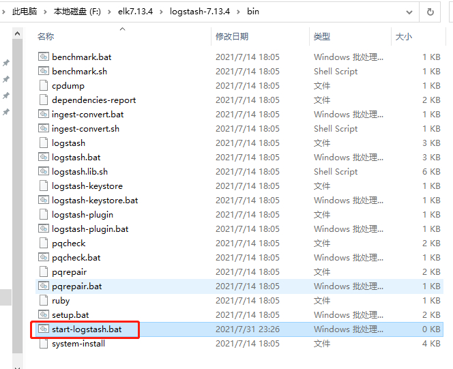Click the pqrepair.bat file icon
The width and height of the screenshot is (453, 369).
[44, 286]
